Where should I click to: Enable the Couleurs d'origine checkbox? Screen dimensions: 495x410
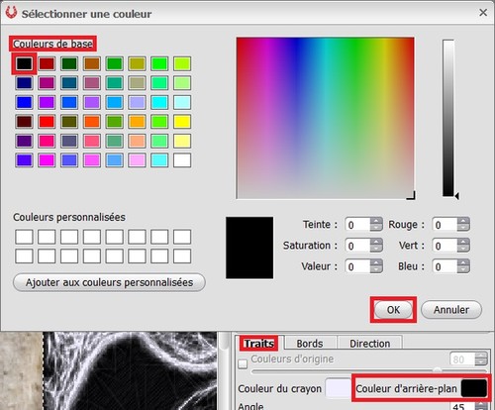[243, 363]
